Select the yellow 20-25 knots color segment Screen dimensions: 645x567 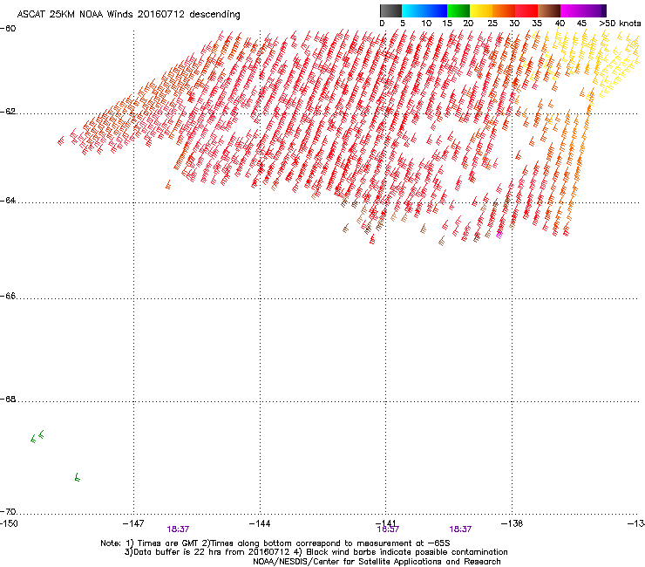point(481,10)
